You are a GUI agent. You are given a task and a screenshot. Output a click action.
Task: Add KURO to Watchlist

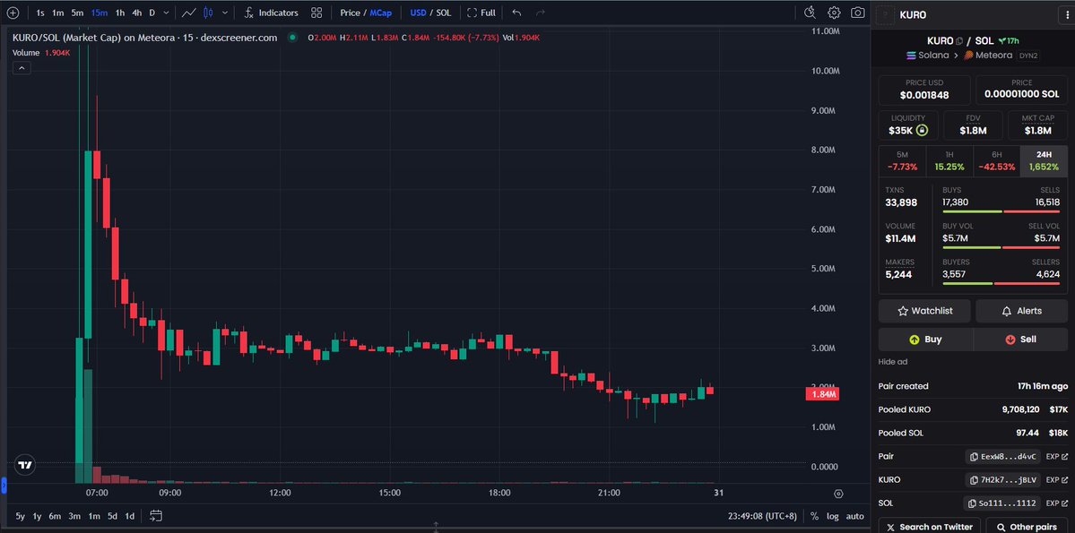coord(924,311)
